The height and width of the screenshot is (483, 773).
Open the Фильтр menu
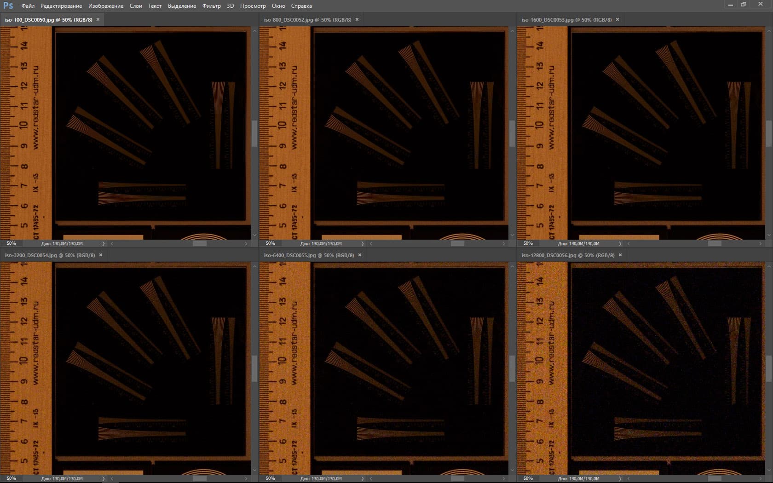(212, 6)
